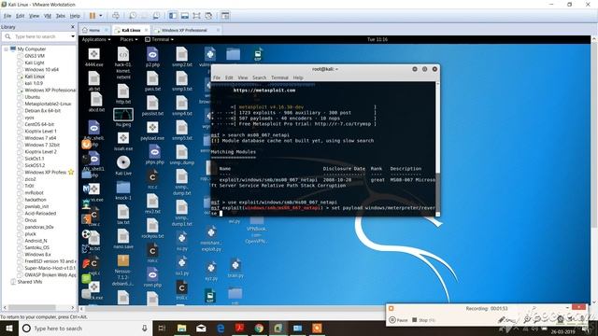The width and height of the screenshot is (598, 336).
Task: Pause the screen recording
Action: tap(399, 320)
